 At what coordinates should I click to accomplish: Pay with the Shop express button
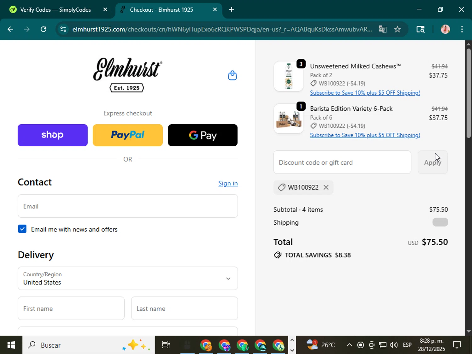click(53, 135)
